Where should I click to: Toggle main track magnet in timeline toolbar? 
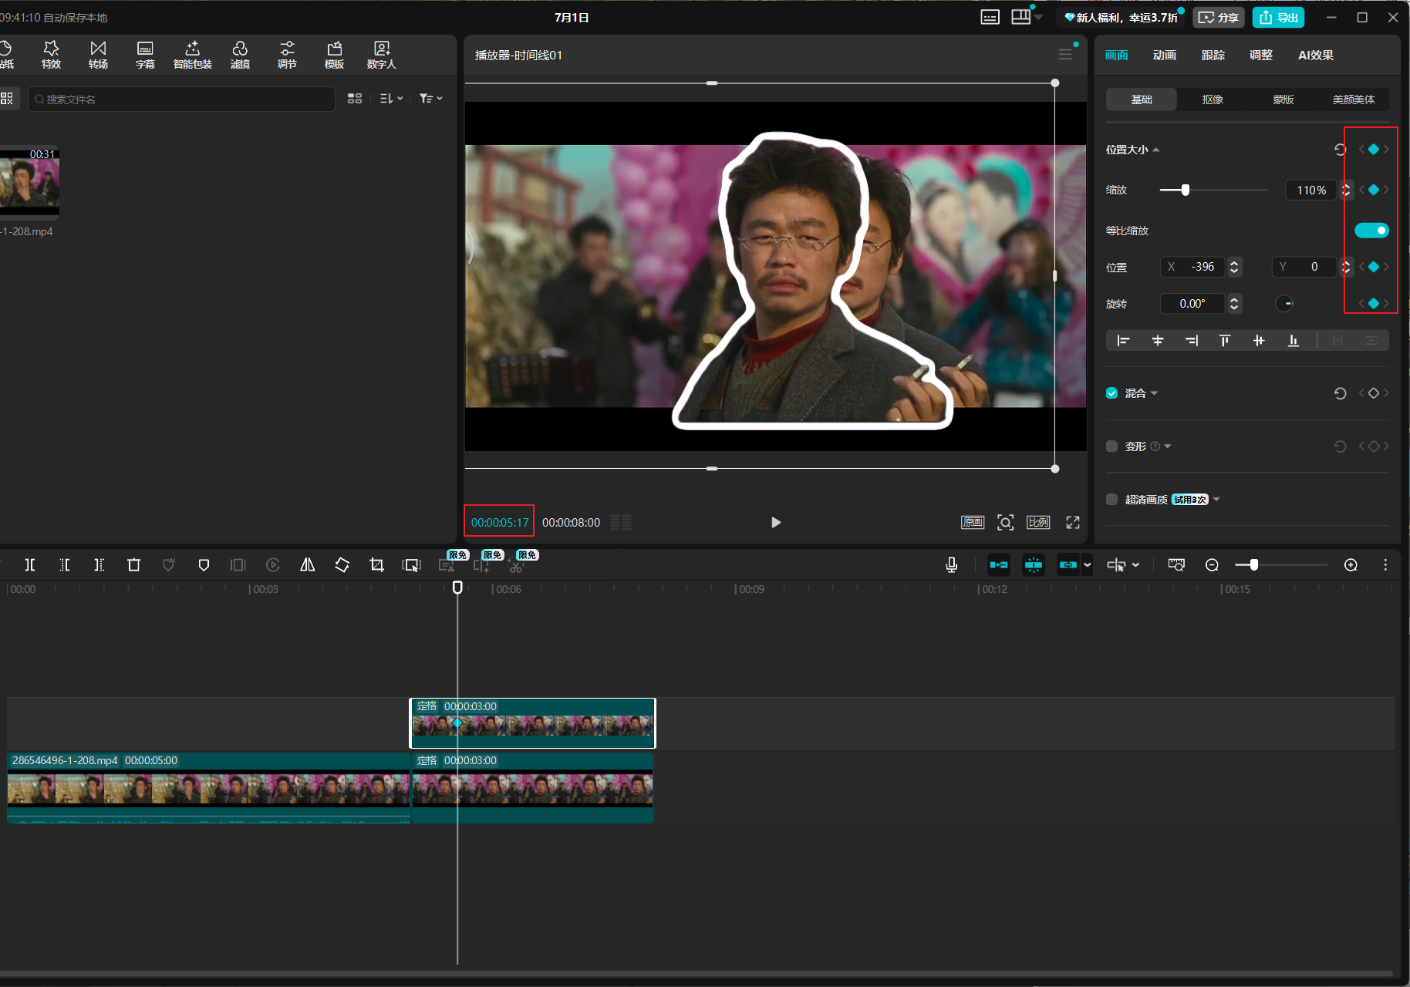(999, 565)
